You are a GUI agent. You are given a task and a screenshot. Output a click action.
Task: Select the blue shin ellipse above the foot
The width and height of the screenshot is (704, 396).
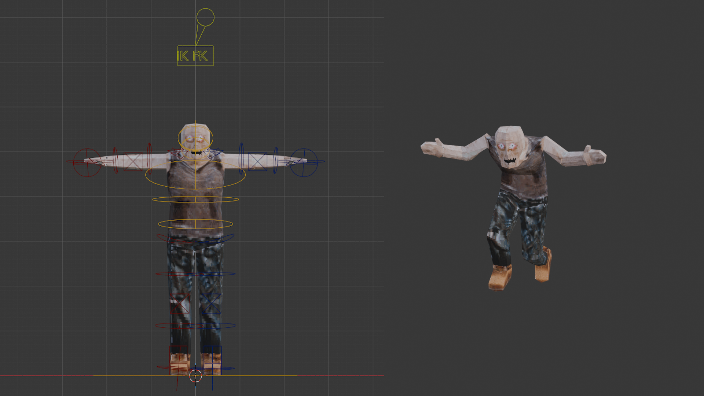pos(212,326)
